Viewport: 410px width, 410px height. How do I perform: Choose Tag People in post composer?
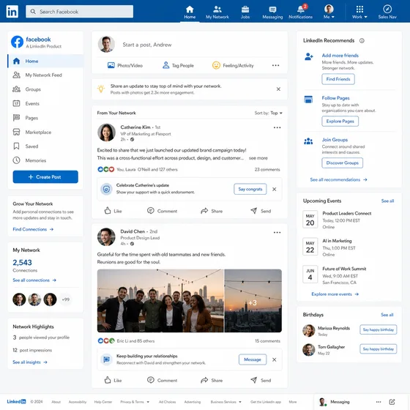pyautogui.click(x=178, y=65)
